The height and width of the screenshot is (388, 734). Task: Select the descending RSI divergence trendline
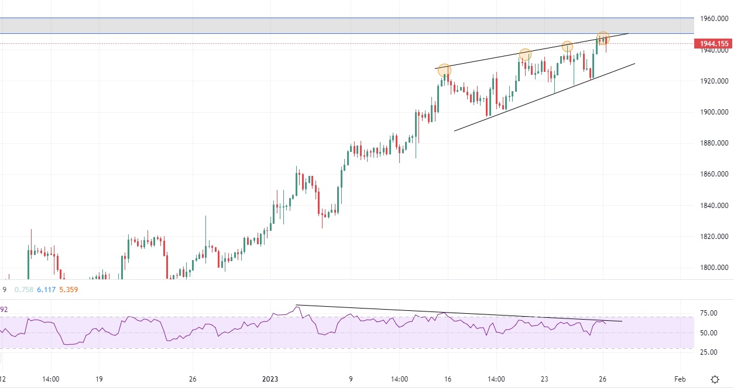tap(457, 313)
